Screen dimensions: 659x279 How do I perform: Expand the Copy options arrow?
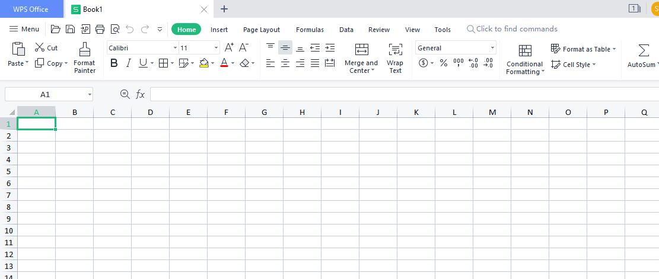tap(66, 63)
